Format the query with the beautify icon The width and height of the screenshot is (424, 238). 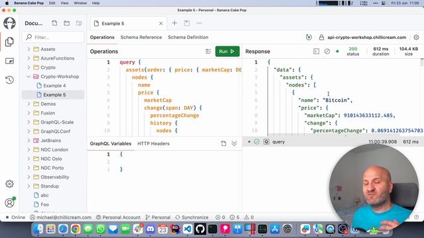[x=208, y=52]
